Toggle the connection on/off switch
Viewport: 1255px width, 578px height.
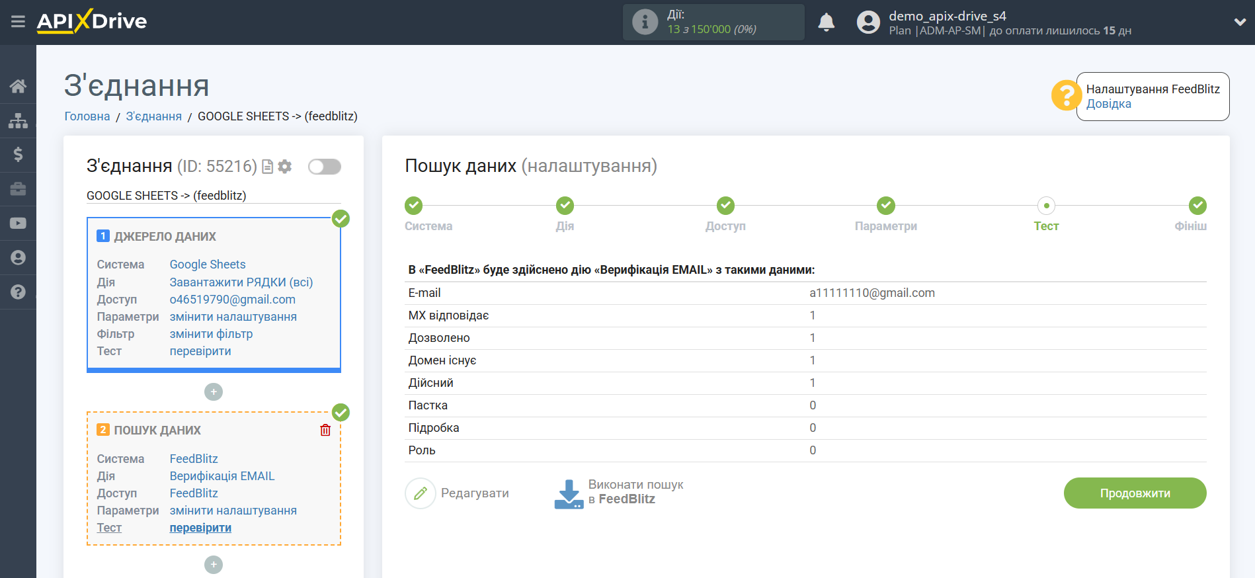(325, 167)
